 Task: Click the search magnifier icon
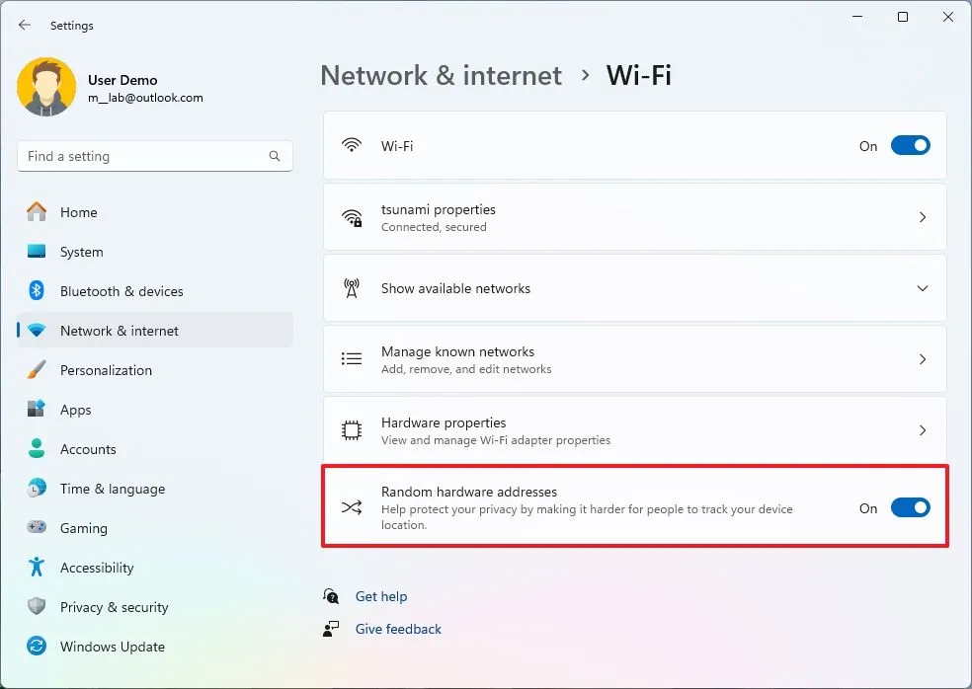tap(275, 156)
